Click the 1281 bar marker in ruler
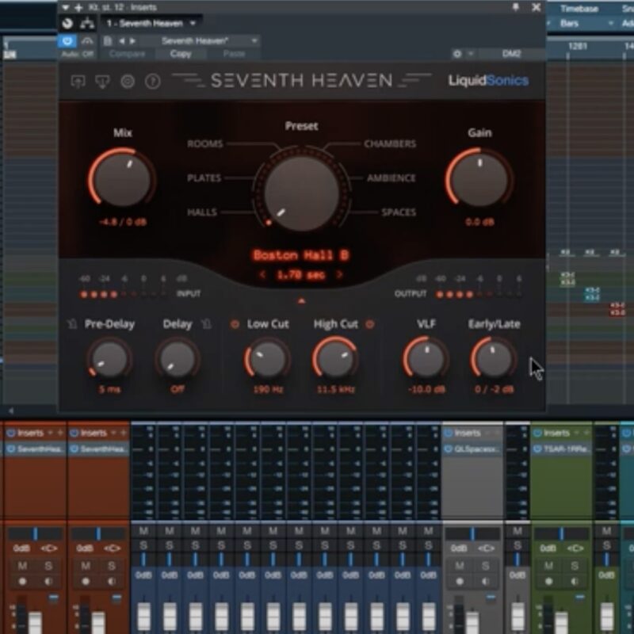 pos(578,46)
